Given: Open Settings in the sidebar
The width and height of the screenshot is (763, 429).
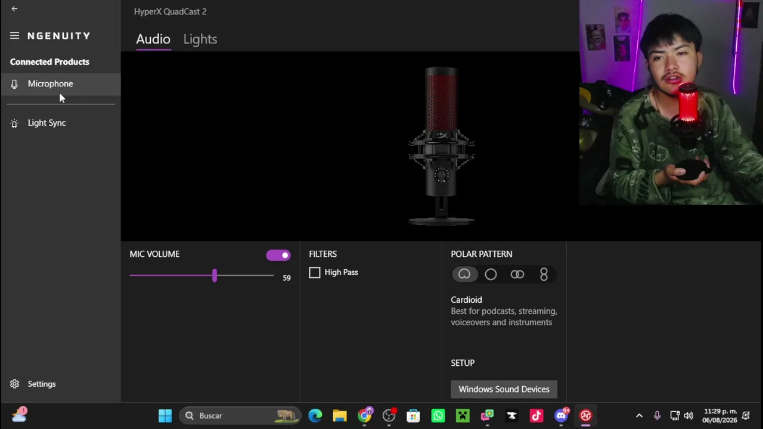Looking at the screenshot, I should 42,384.
